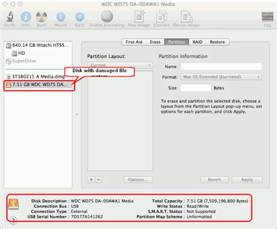
Task: Select the Partition tab
Action: click(176, 42)
